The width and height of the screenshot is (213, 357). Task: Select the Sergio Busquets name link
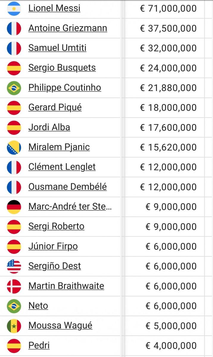coord(62,68)
